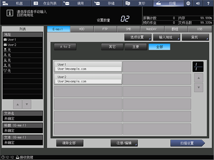Switch to the 调用 recall tab
Image resolution: width=214 pixels, height=160 pixels.
tap(77, 3)
